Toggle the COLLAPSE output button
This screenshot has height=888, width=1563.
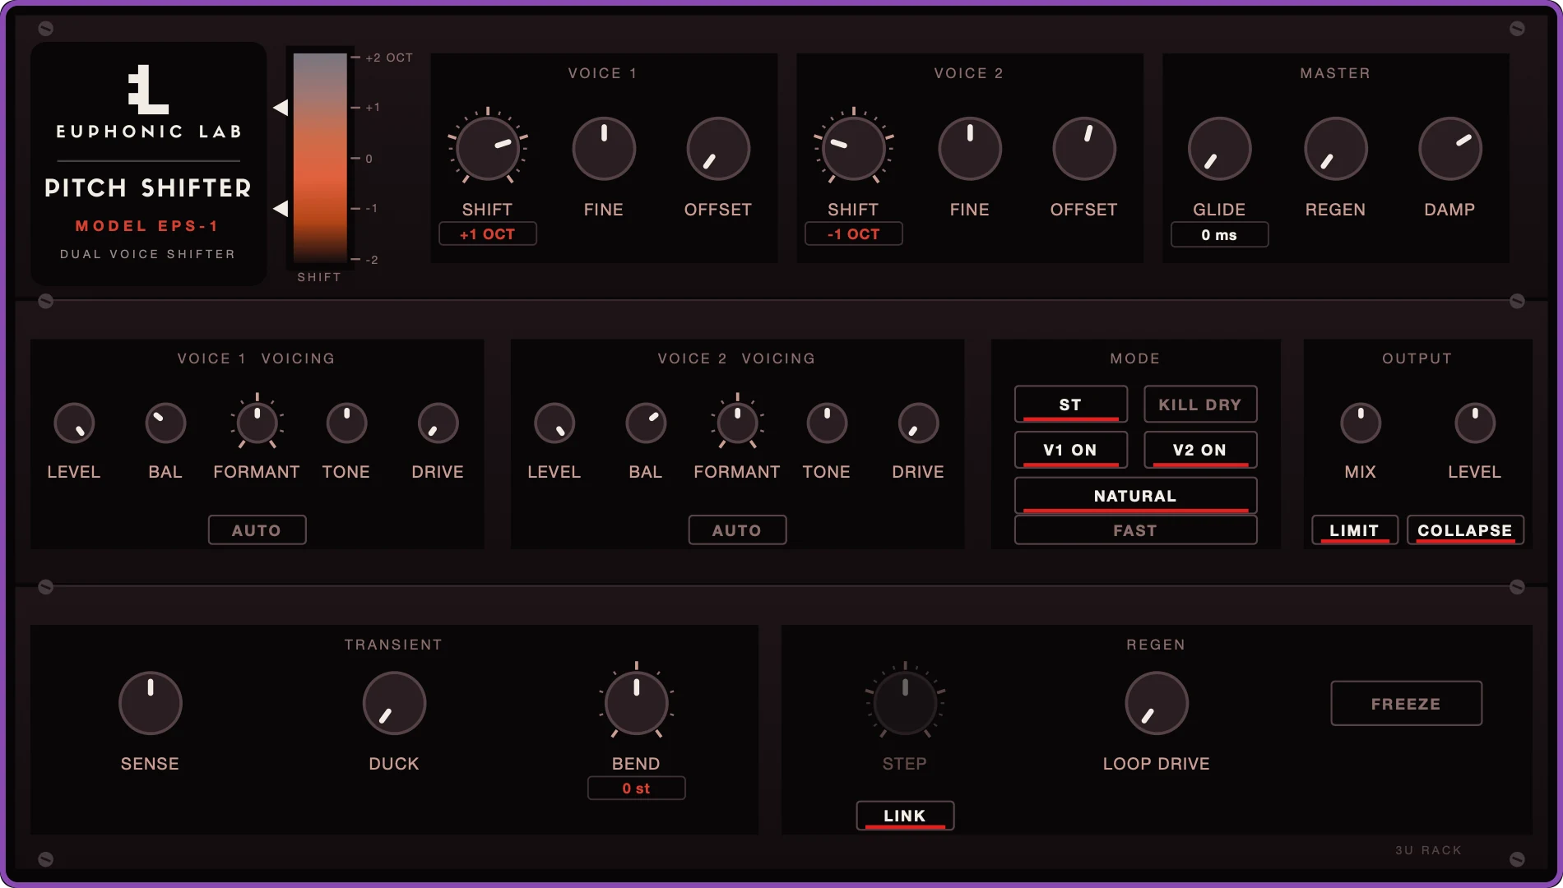tap(1465, 530)
